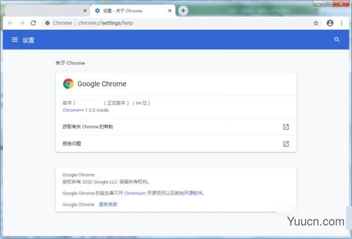Select the 设置 - 关于 Chrome tab
Viewport: 352px width, 239px height.
[133, 11]
